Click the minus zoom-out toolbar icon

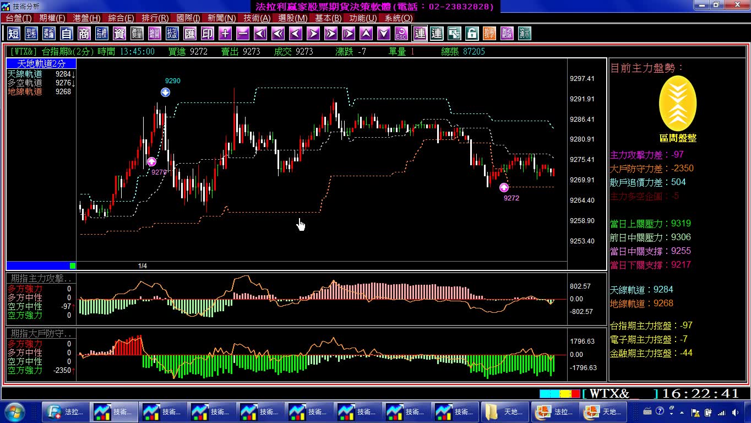243,34
